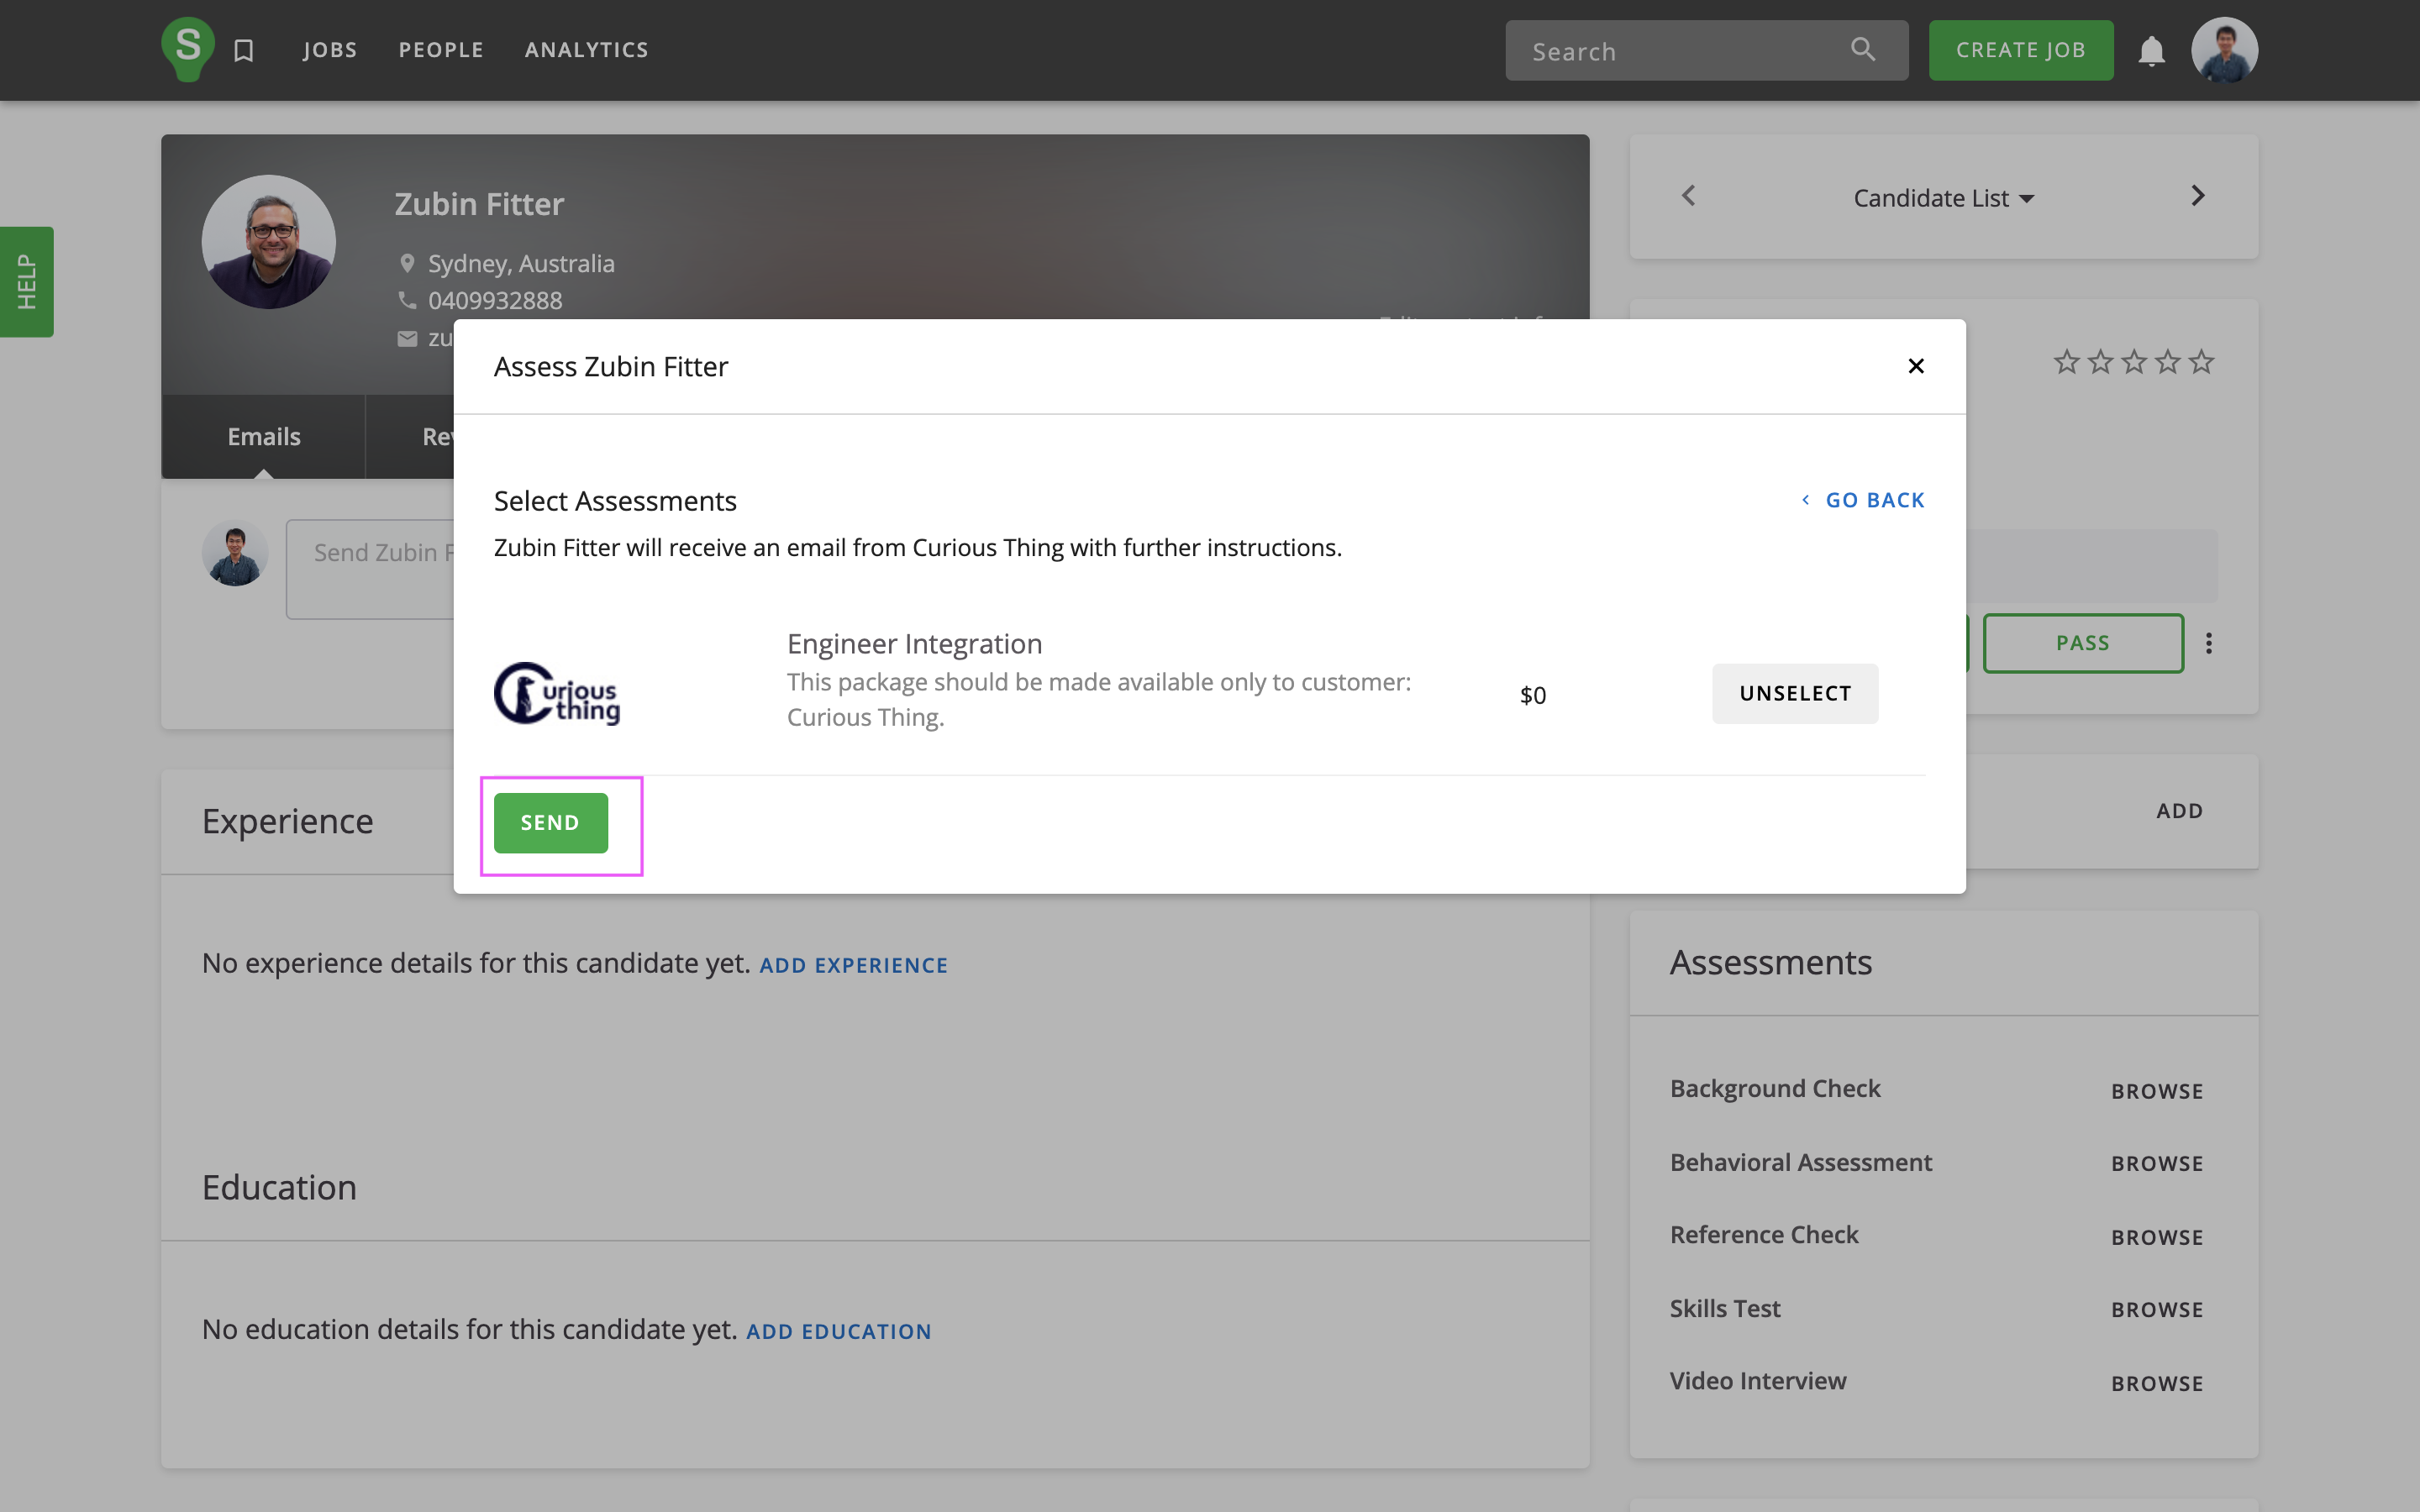Rate candidate with the fifth star
The width and height of the screenshot is (2420, 1512).
point(2201,361)
